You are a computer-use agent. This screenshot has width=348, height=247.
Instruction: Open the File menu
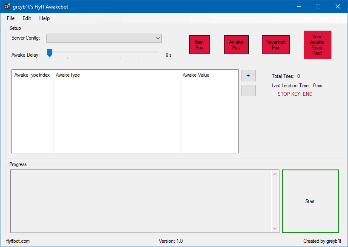11,18
